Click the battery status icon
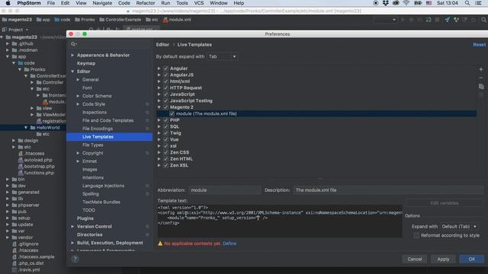The width and height of the screenshot is (488, 274). pyautogui.click(x=418, y=3)
